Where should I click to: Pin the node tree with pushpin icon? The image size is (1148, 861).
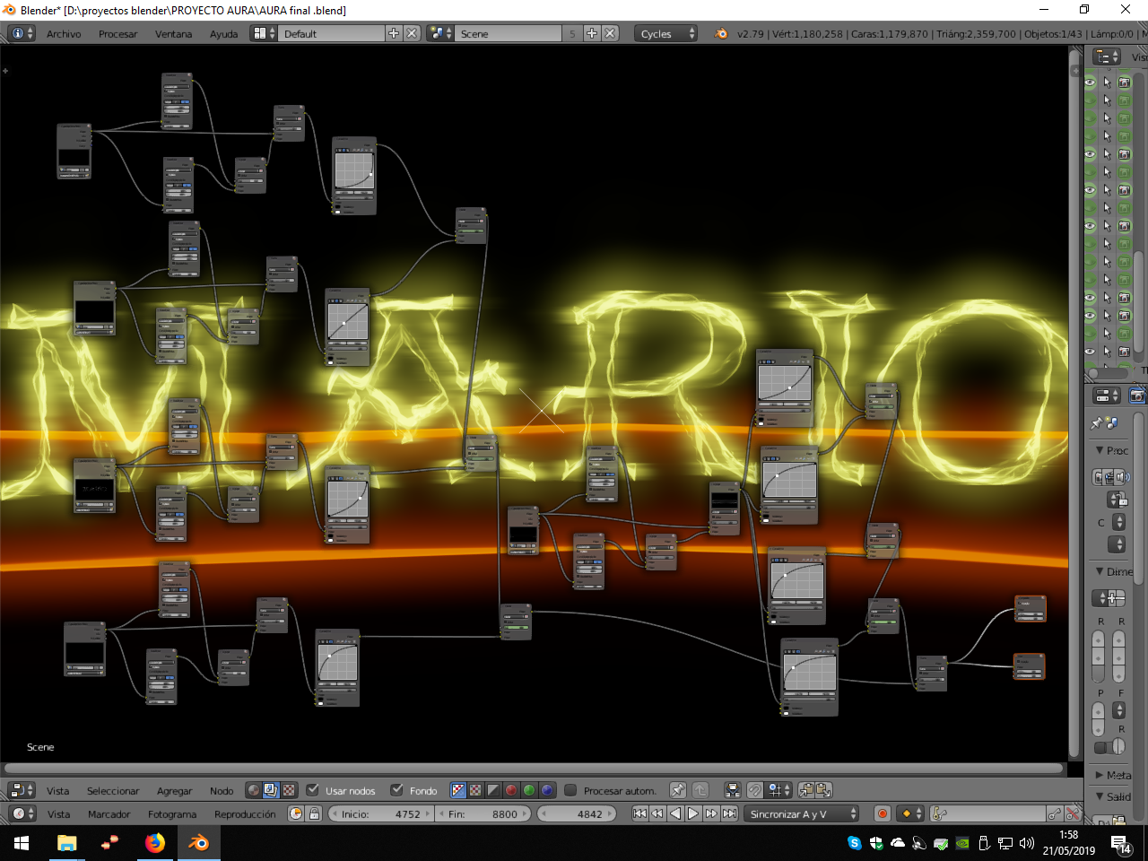click(x=678, y=790)
